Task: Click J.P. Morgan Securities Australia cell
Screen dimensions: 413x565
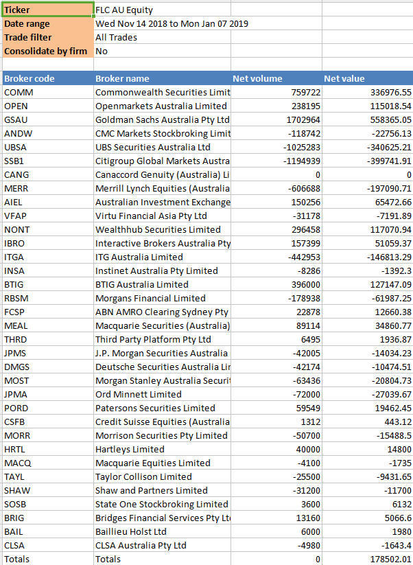Action: point(162,353)
